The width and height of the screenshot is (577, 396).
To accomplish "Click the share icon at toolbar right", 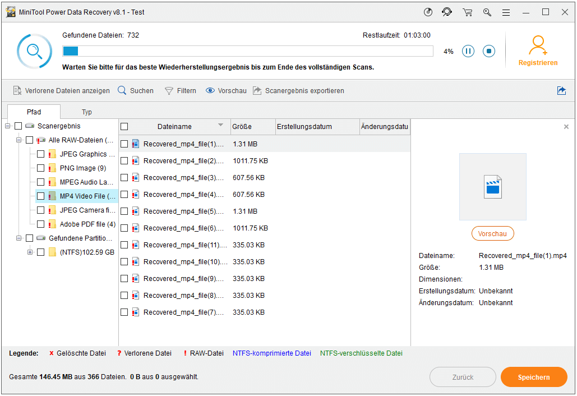I will (561, 90).
